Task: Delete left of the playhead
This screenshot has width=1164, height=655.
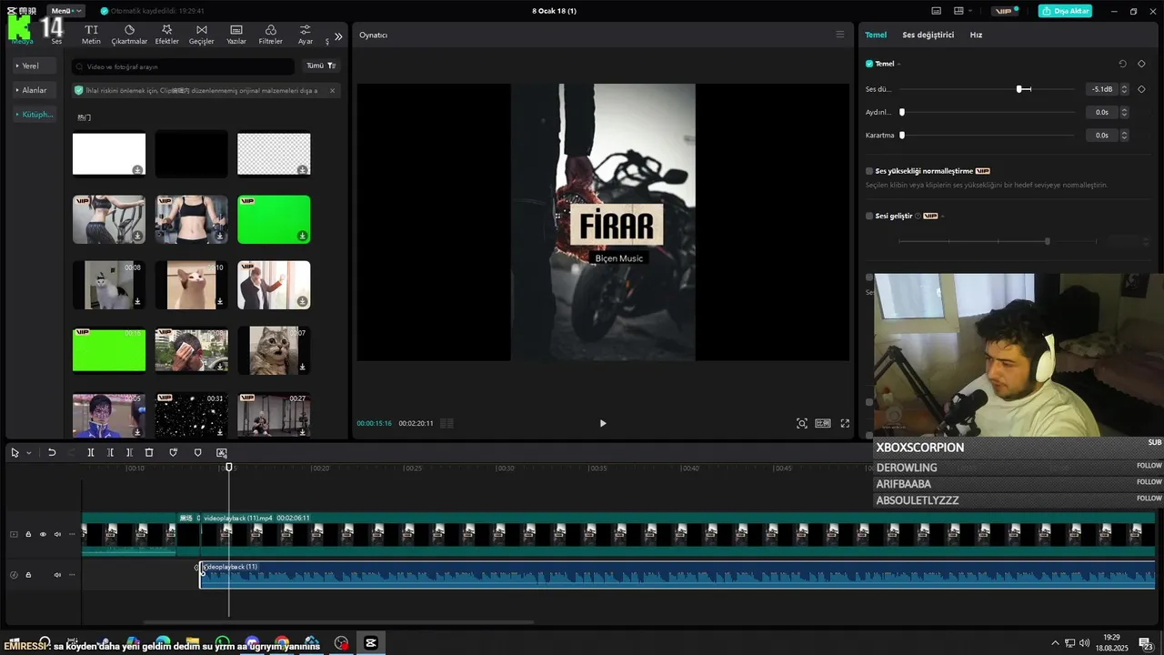Action: (x=110, y=452)
